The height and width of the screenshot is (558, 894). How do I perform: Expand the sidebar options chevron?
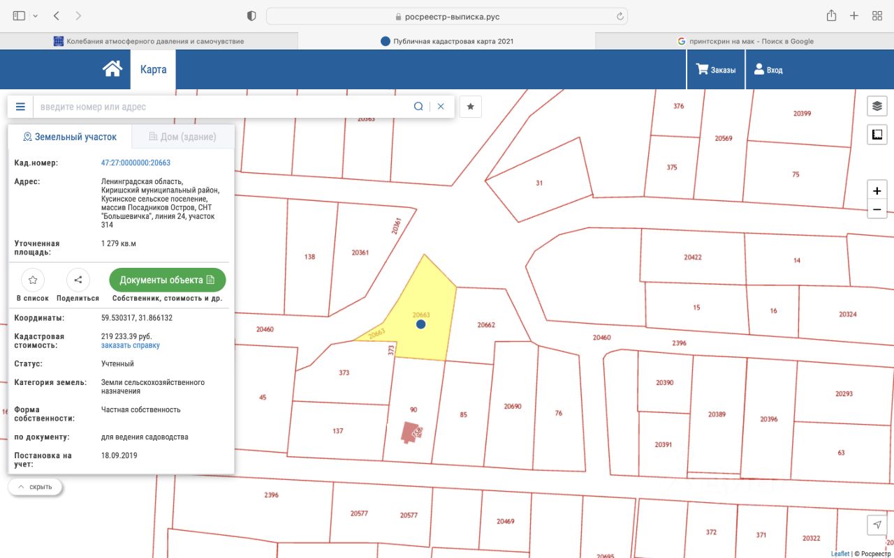[x=36, y=15]
